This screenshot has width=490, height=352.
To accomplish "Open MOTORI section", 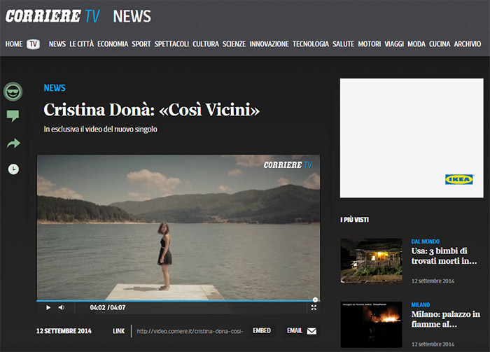I will pos(370,44).
